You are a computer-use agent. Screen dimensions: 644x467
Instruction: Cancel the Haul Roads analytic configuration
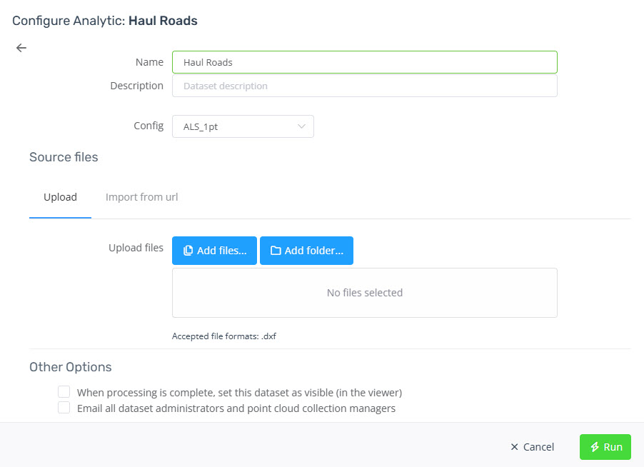[531, 447]
